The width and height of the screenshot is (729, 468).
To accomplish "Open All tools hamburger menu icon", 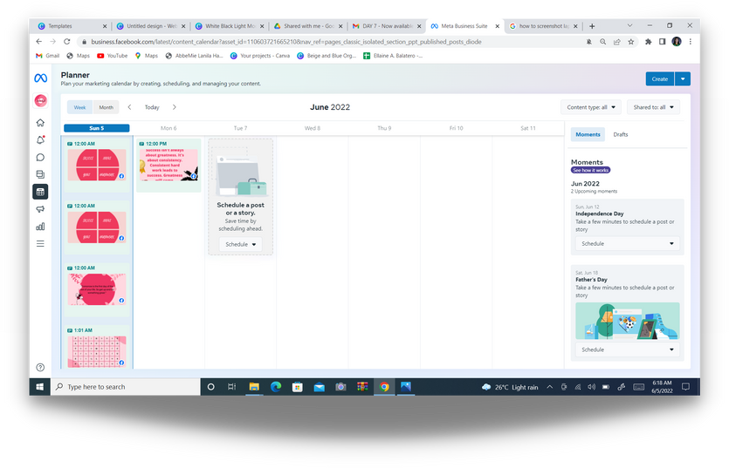I will (40, 244).
